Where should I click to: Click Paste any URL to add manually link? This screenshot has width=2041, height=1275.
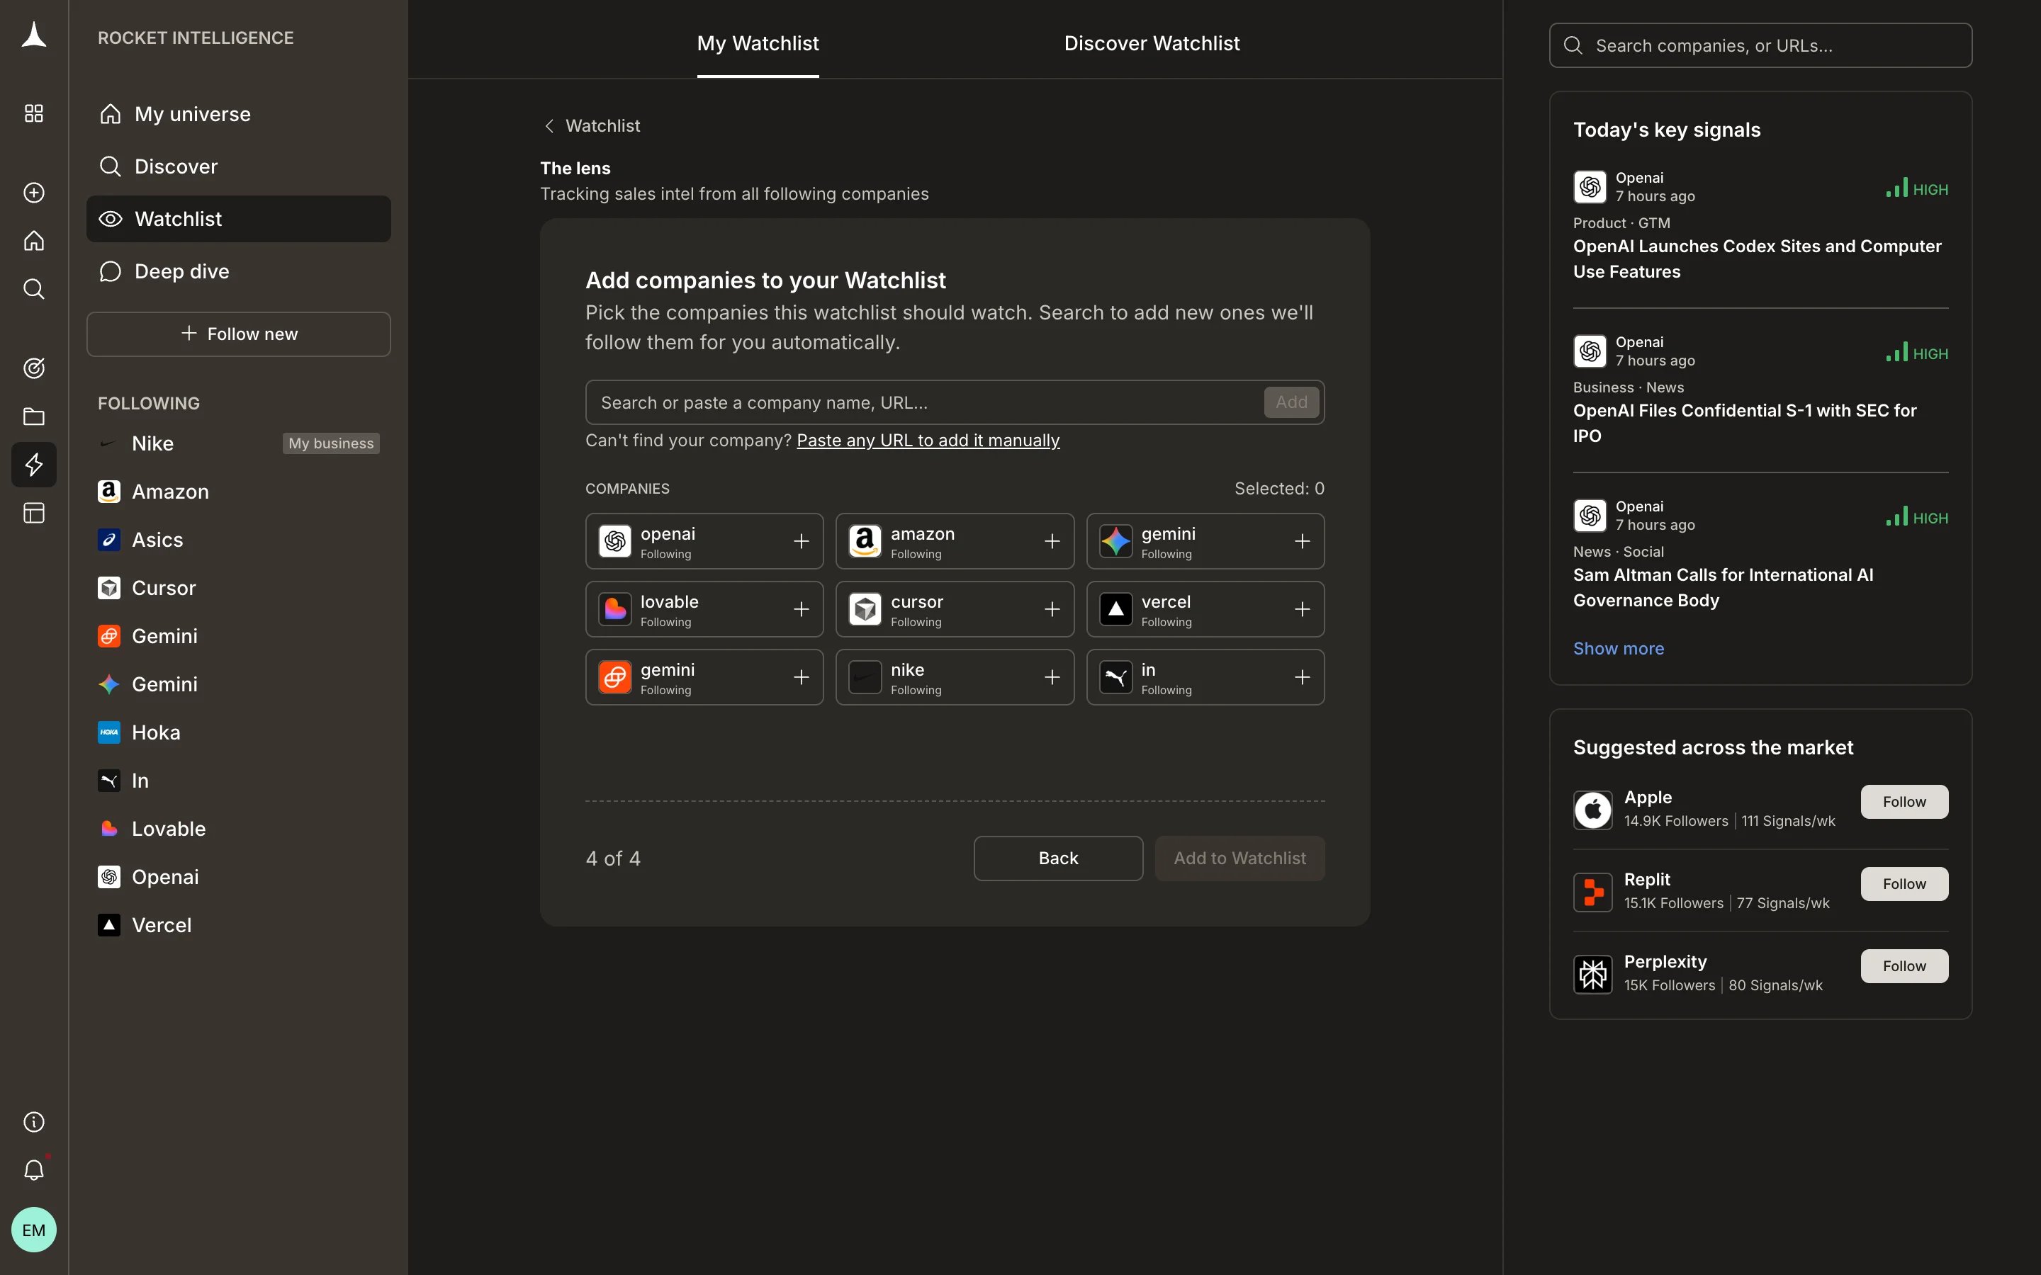click(928, 440)
